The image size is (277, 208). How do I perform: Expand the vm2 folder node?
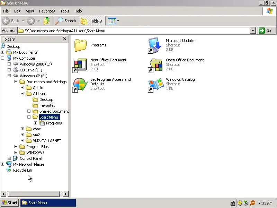pyautogui.click(x=22, y=135)
